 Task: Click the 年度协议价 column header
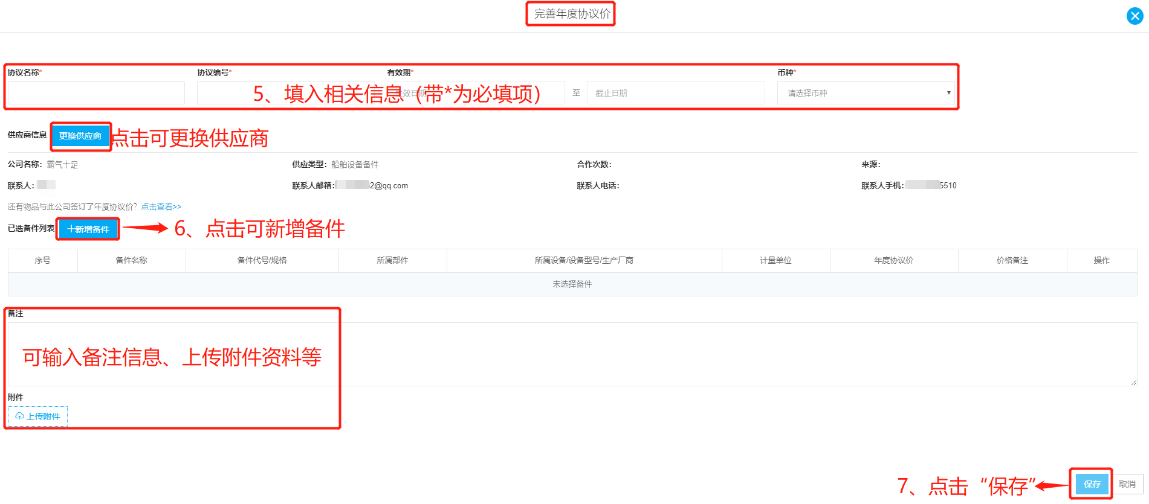point(893,260)
